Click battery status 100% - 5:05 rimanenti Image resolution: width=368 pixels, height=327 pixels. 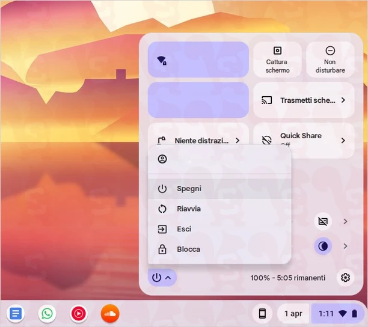click(x=288, y=278)
